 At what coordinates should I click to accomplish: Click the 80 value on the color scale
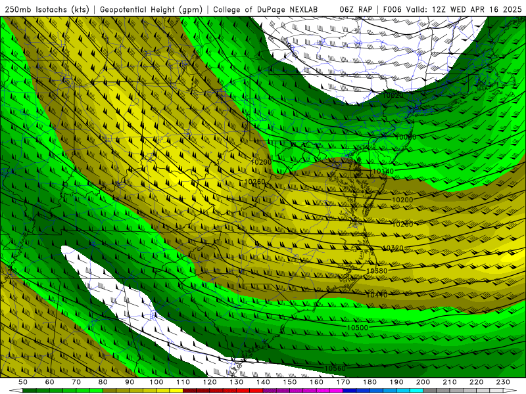103,382
